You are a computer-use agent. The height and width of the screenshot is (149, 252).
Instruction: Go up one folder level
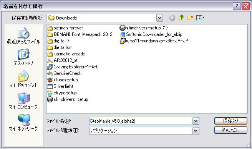click(x=181, y=18)
